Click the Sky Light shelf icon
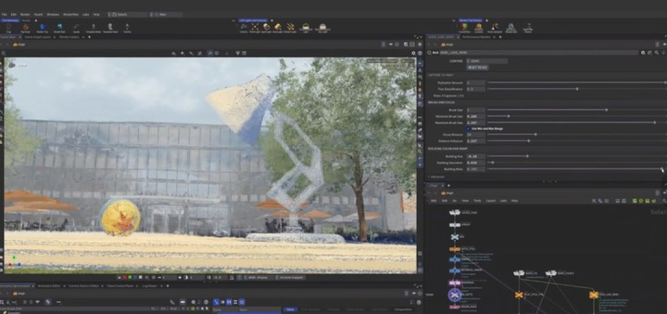 (322, 28)
